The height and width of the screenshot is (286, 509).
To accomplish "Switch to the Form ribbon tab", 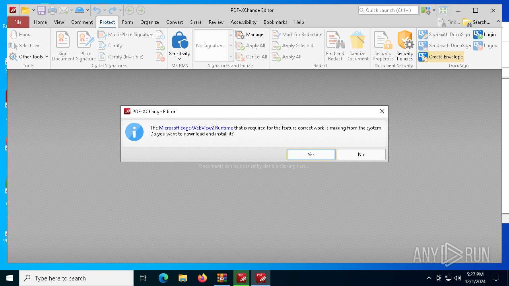I will [127, 22].
